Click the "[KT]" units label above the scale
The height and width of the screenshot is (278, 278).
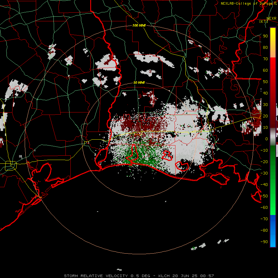[263, 21]
